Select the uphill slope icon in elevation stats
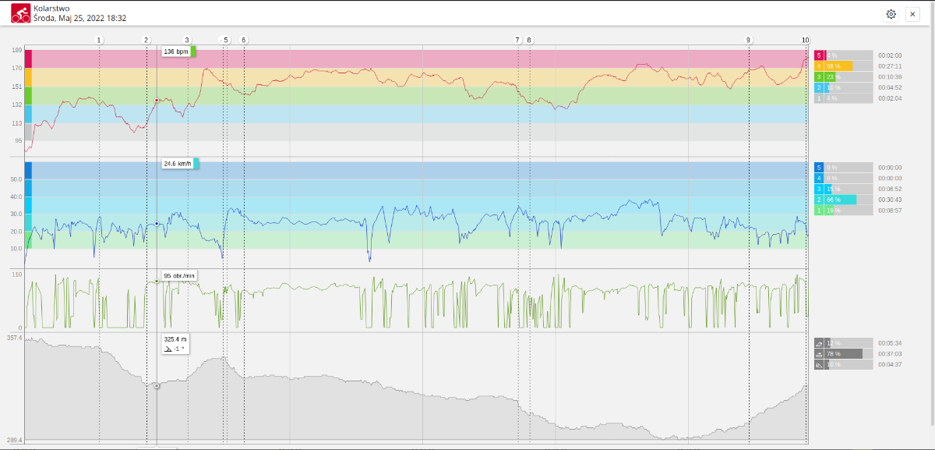Viewport: 935px width, 450px height. click(x=819, y=343)
